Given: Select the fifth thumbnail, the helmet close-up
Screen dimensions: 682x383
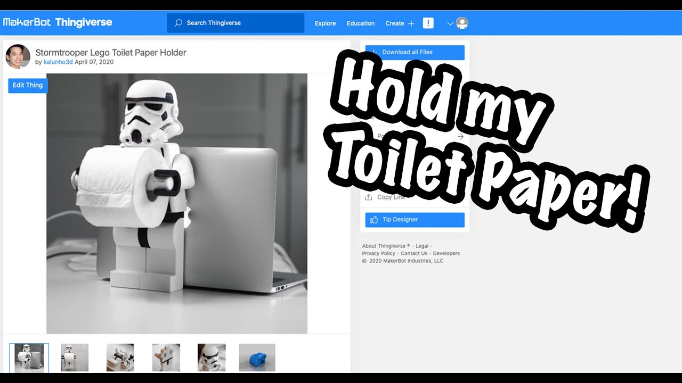Looking at the screenshot, I should (212, 357).
